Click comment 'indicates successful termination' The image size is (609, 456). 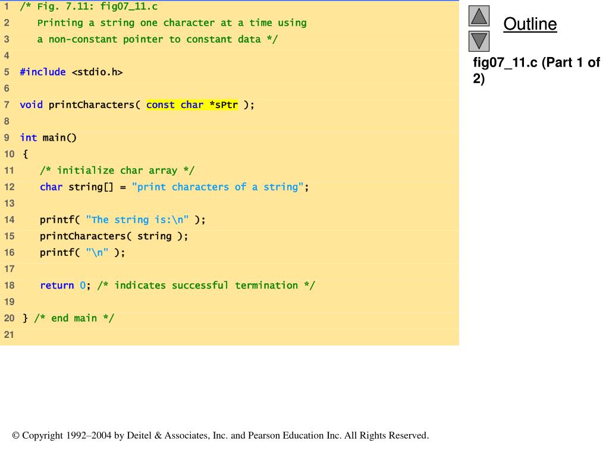206,286
